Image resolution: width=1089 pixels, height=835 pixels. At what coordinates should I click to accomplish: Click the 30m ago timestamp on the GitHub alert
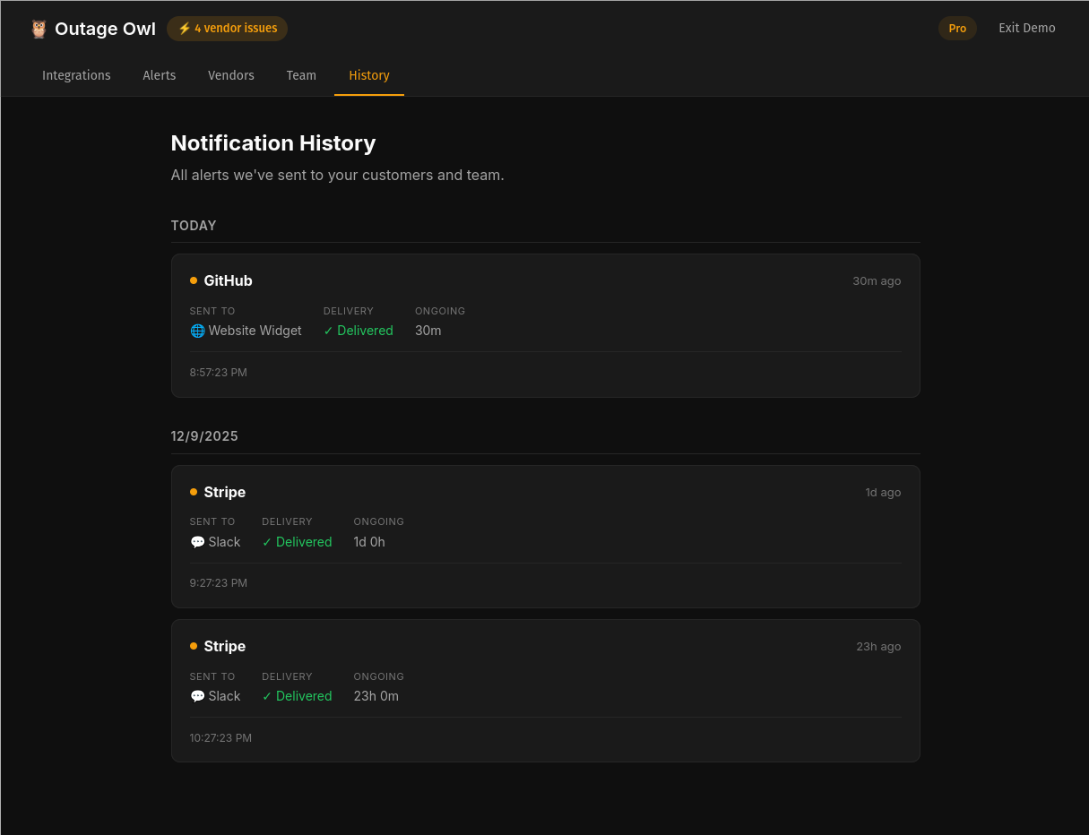pos(877,280)
